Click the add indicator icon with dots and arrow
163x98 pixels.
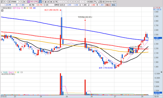tap(95, 2)
